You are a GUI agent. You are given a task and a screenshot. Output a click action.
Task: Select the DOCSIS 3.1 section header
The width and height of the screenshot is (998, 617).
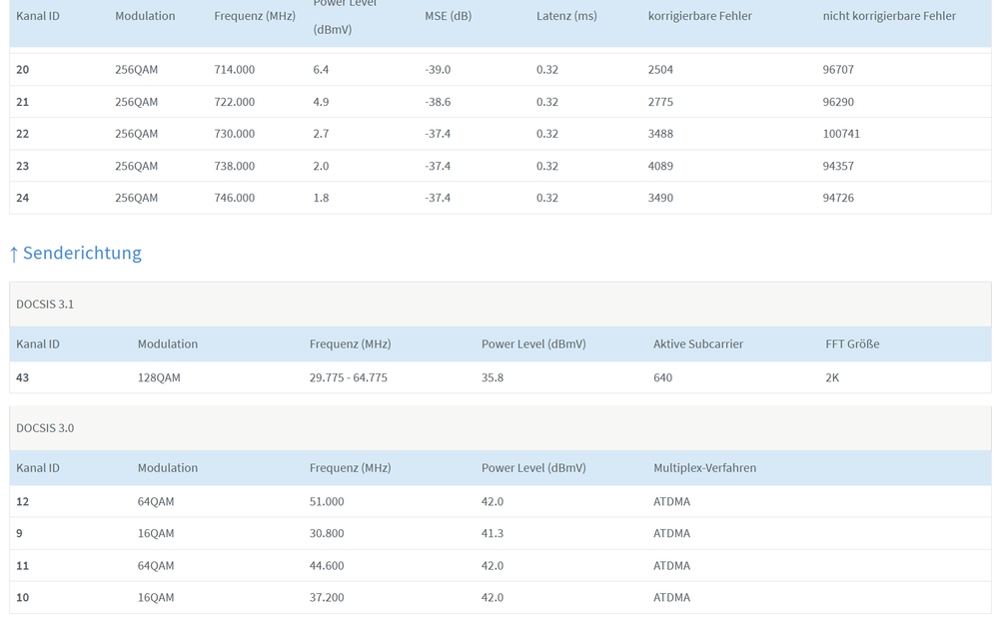tap(45, 304)
